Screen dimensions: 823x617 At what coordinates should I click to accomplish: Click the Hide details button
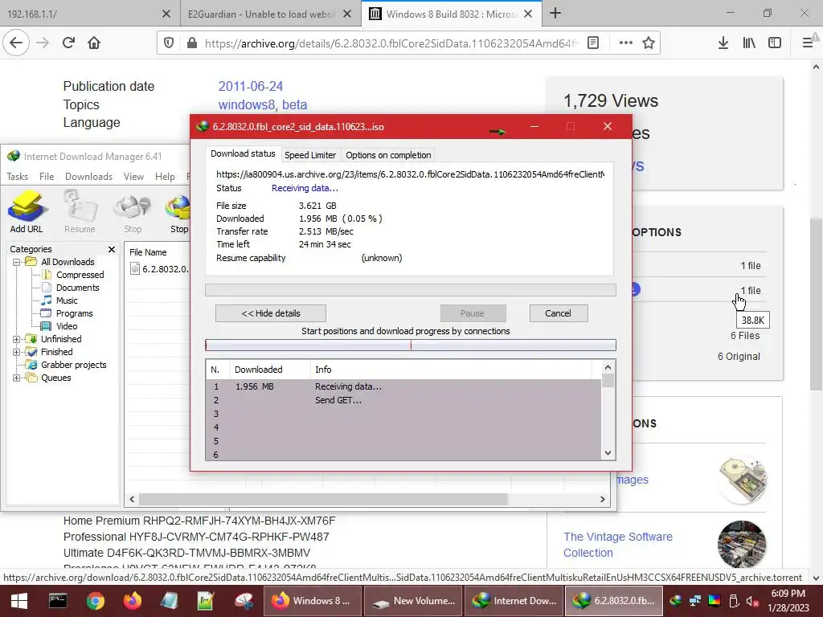(x=271, y=313)
